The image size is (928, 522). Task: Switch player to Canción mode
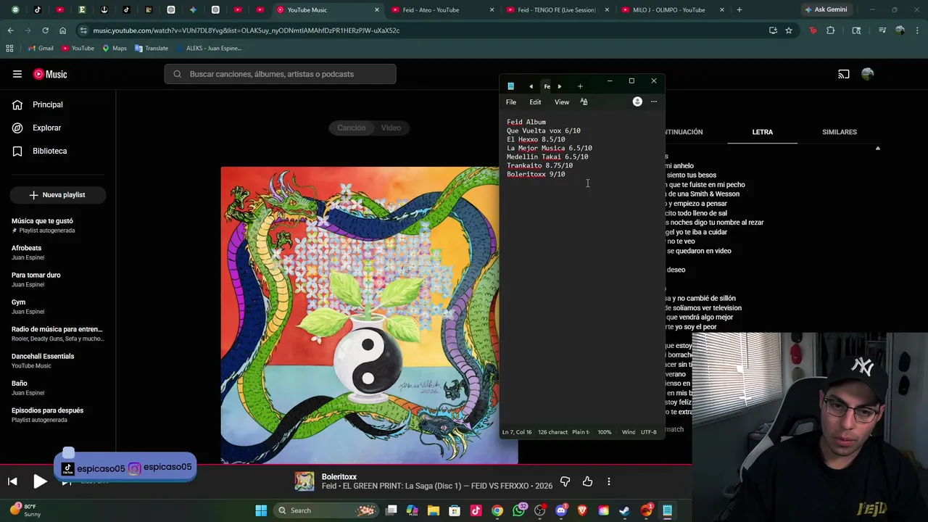click(352, 128)
